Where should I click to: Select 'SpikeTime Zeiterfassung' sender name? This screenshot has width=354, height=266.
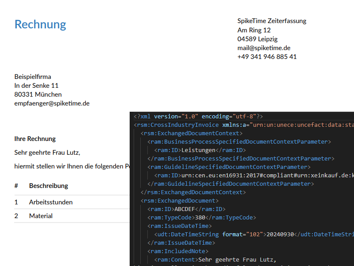click(x=272, y=21)
